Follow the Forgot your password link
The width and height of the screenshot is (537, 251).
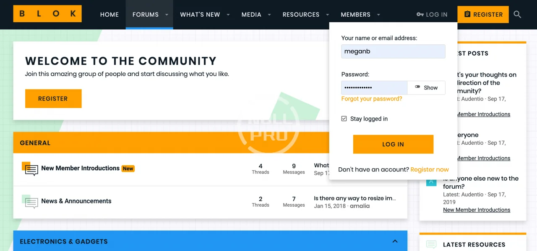coord(371,99)
